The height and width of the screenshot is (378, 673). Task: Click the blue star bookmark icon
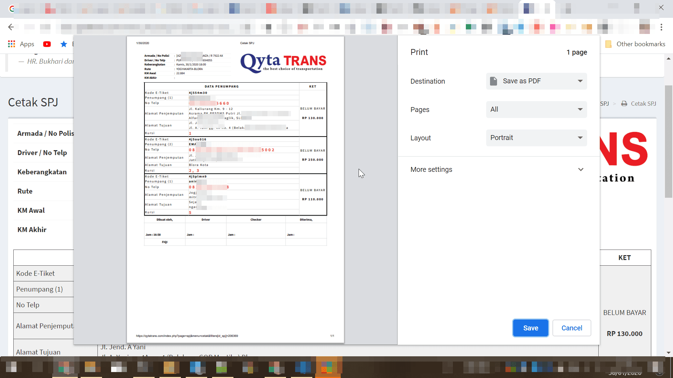click(x=63, y=44)
